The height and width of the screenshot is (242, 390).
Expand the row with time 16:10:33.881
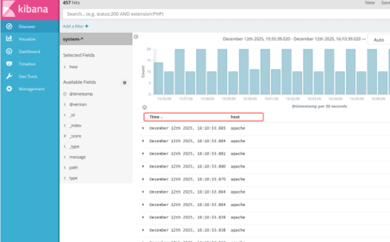coord(143,153)
